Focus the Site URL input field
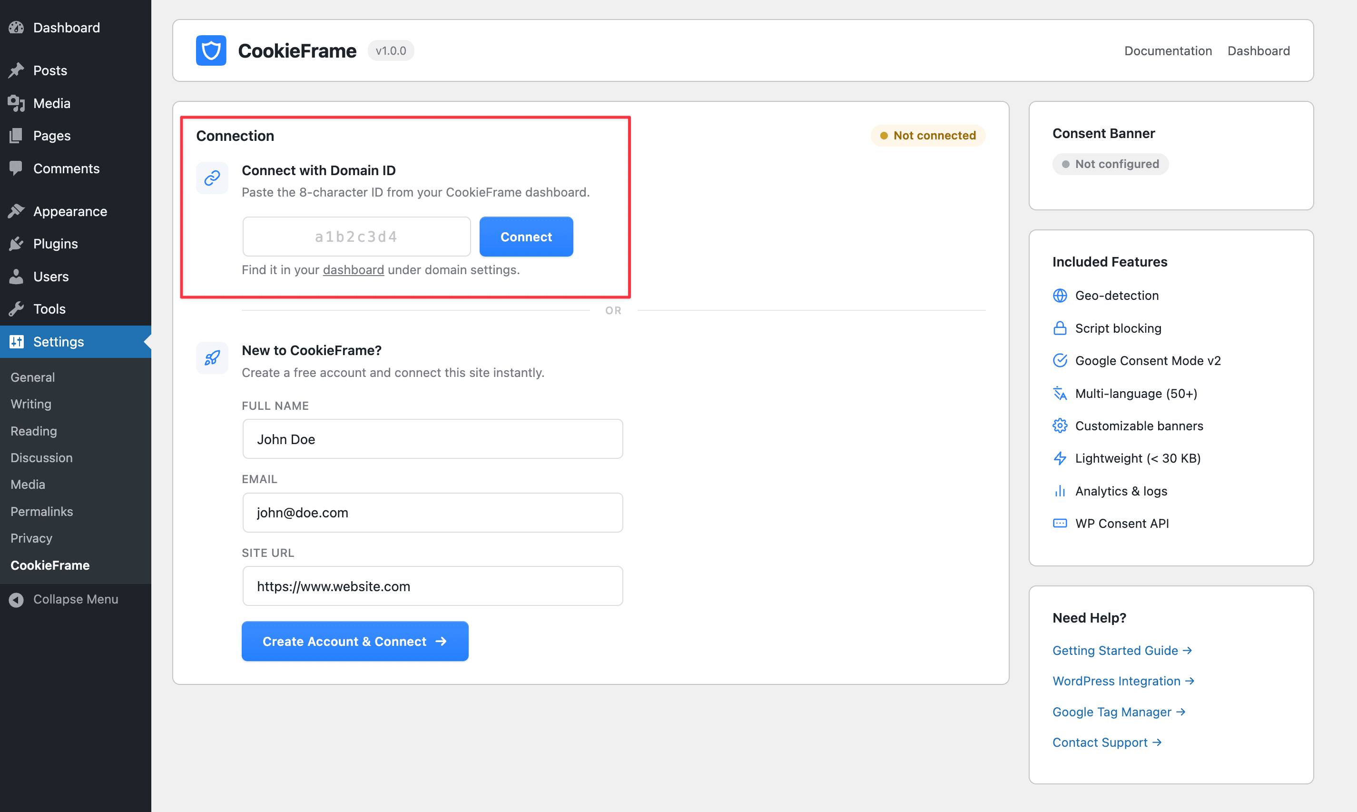This screenshot has height=812, width=1357. (433, 586)
